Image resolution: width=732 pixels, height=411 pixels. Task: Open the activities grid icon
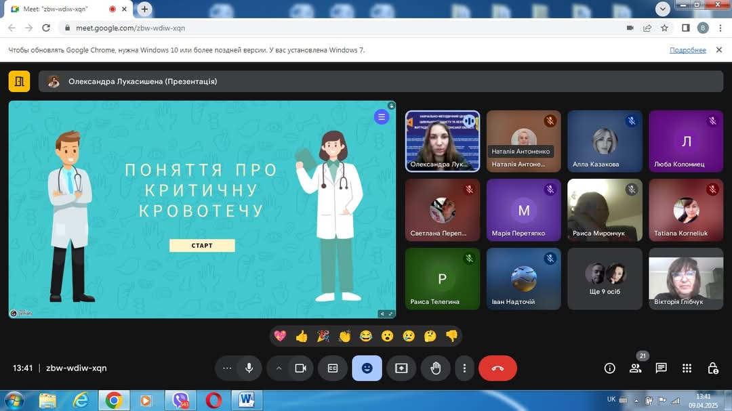pyautogui.click(x=687, y=368)
